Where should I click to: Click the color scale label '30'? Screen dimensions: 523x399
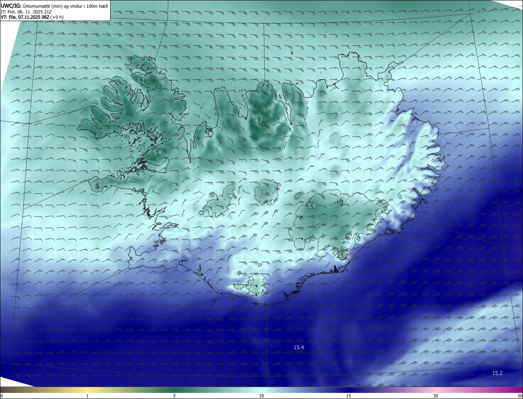[x=436, y=396]
